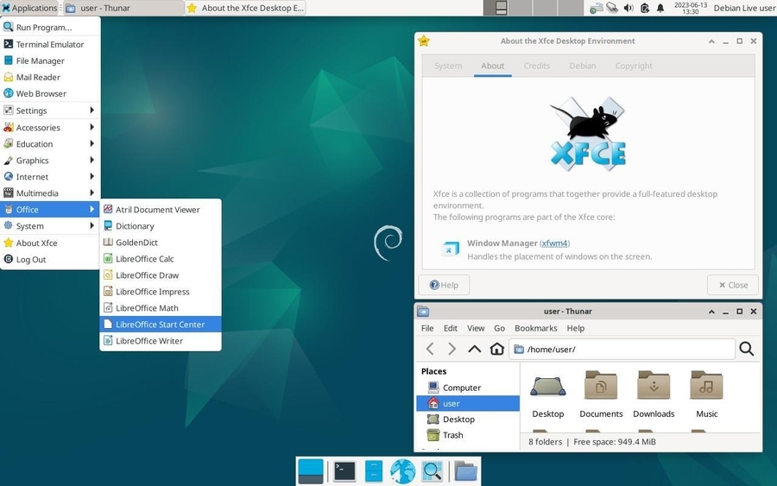Expand the Multimedia submenu
Image resolution: width=777 pixels, height=486 pixels.
click(51, 193)
